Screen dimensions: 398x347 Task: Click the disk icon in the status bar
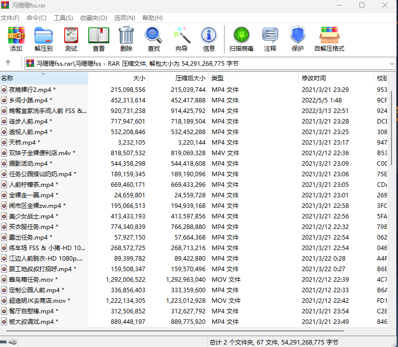[x=4, y=342]
